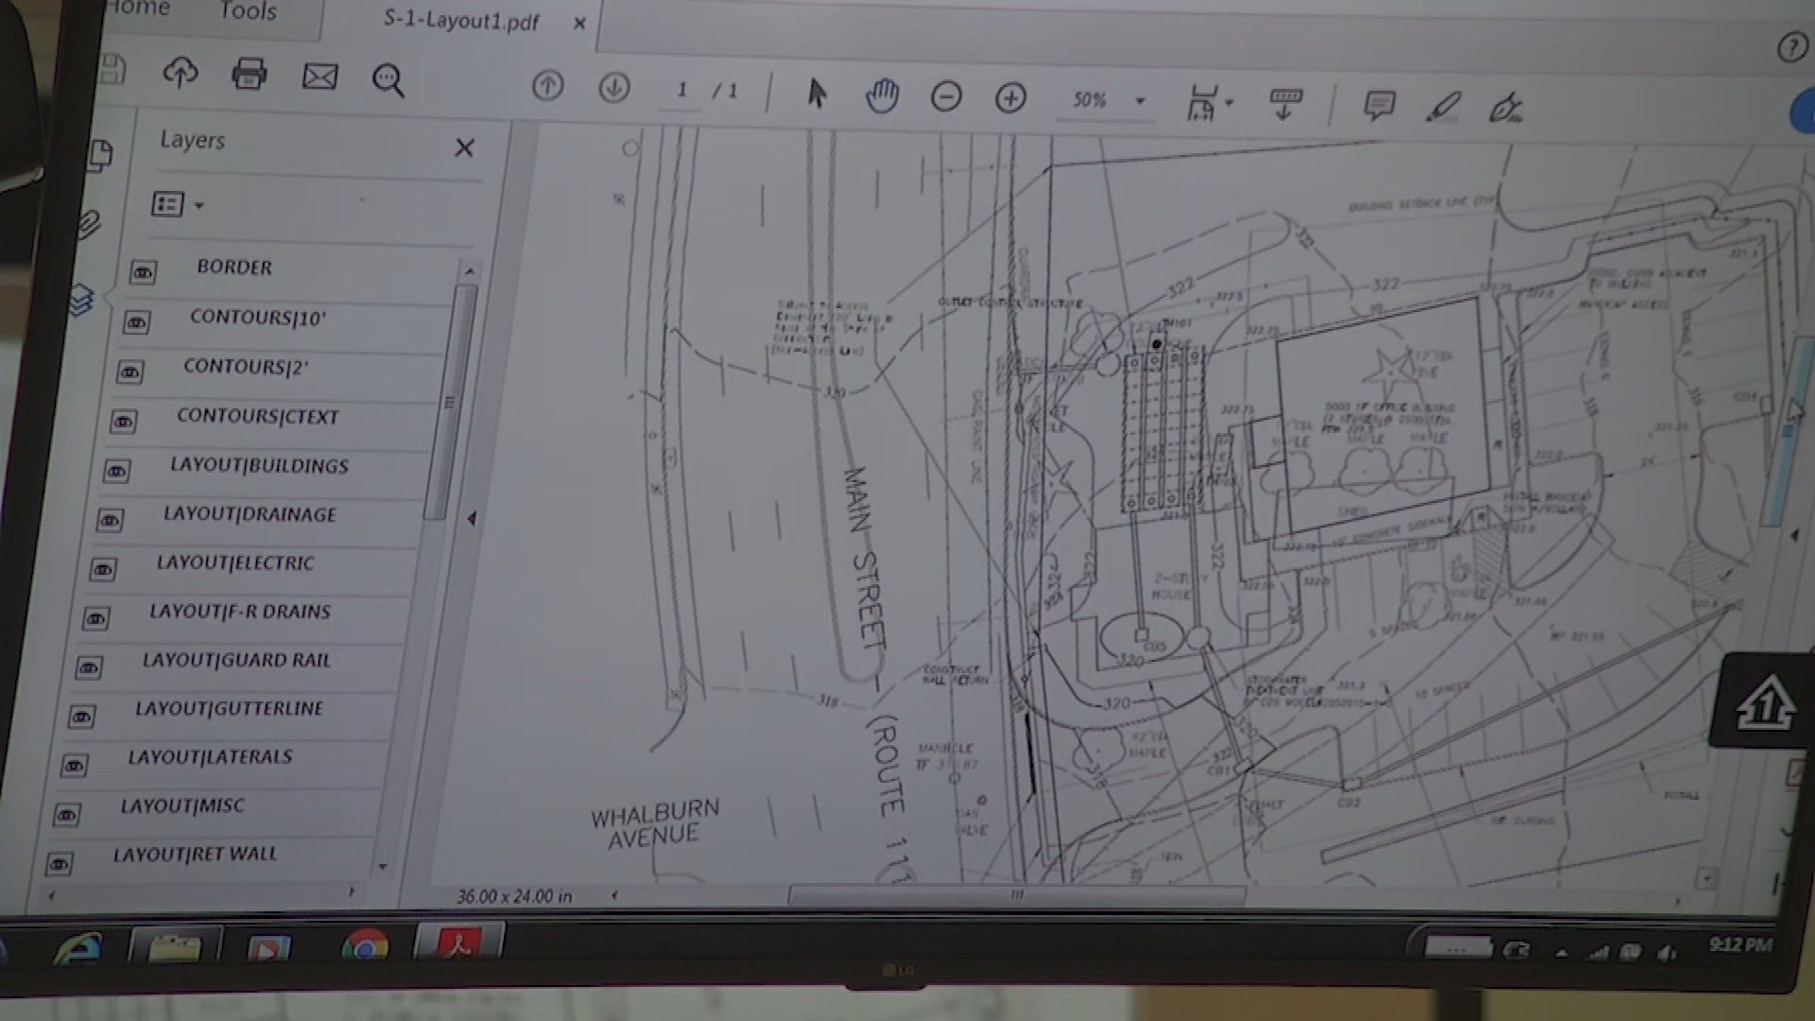Zoom out using the minus icon
This screenshot has width=1815, height=1021.
click(x=946, y=96)
